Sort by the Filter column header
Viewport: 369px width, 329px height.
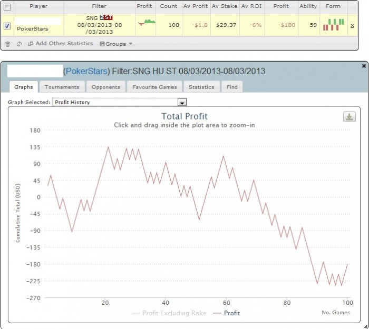tap(99, 6)
